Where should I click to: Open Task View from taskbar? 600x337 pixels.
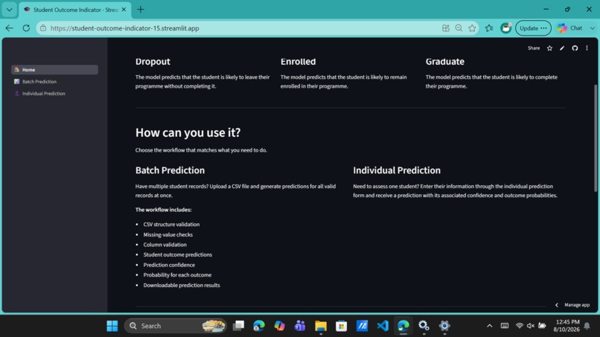[238, 326]
